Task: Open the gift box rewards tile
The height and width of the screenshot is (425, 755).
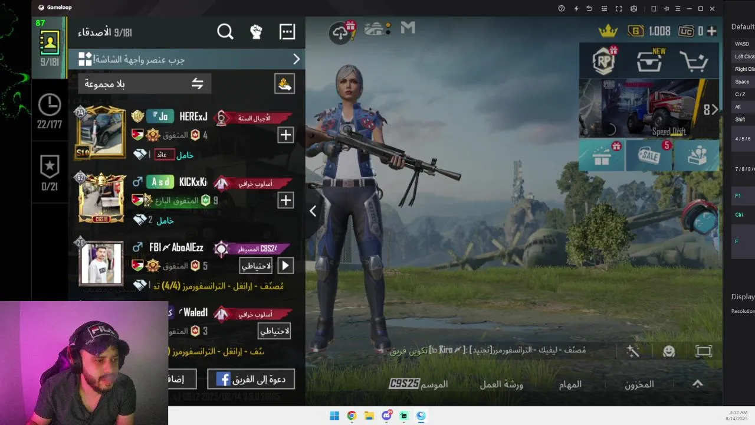Action: (602, 156)
